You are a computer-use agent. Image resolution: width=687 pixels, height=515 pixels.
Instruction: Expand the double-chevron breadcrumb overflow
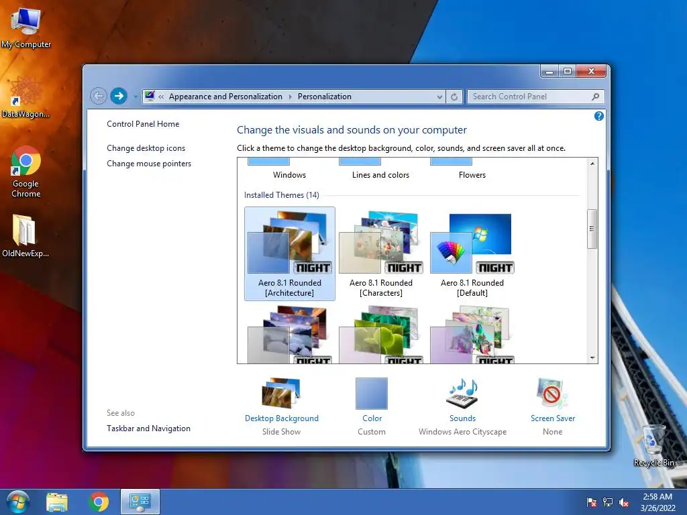tap(161, 97)
